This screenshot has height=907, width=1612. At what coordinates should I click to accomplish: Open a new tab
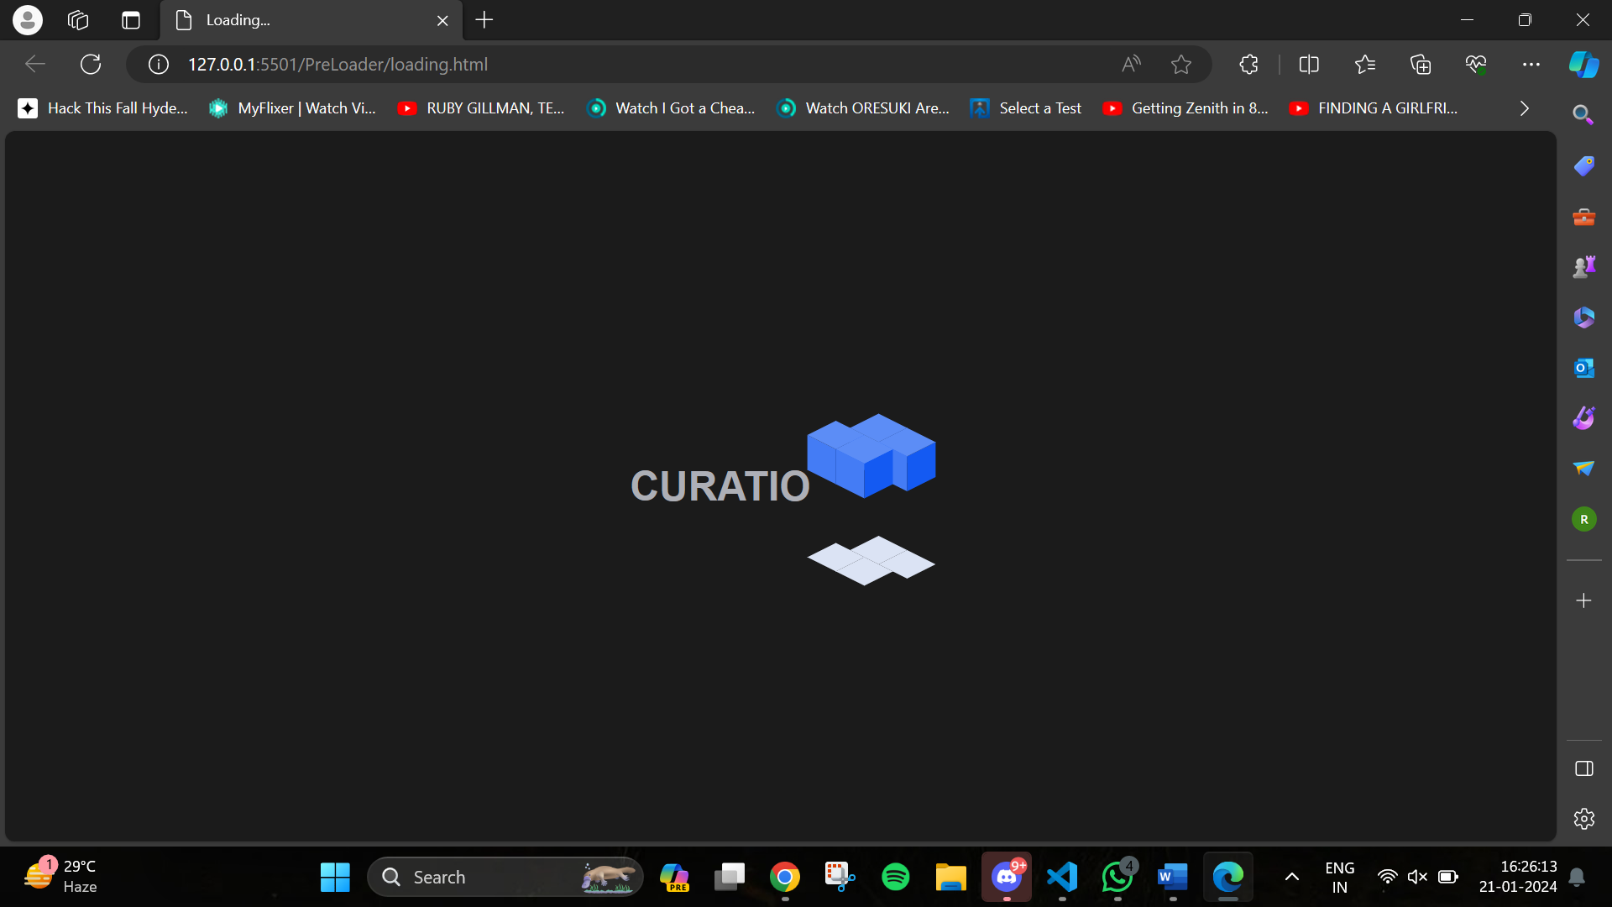[484, 20]
